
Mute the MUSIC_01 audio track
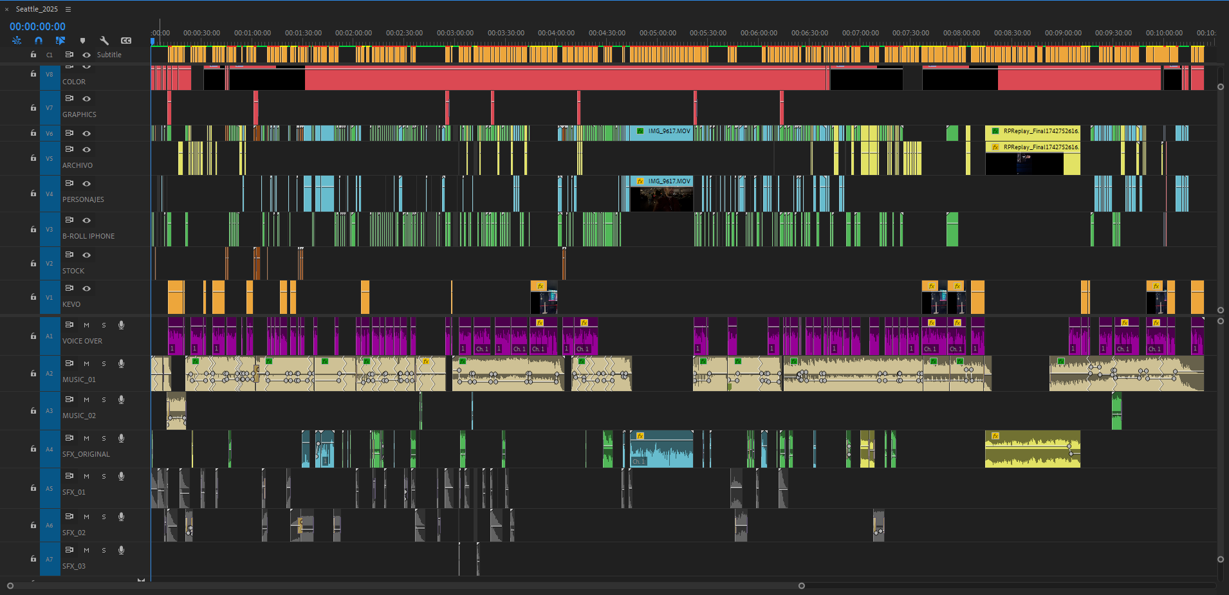pyautogui.click(x=86, y=364)
